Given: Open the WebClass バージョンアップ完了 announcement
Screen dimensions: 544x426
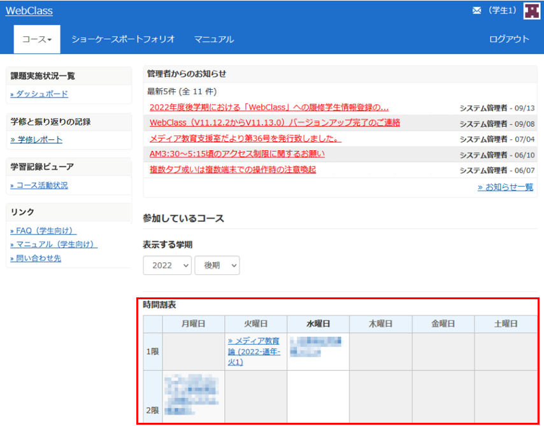Looking at the screenshot, I should [275, 123].
